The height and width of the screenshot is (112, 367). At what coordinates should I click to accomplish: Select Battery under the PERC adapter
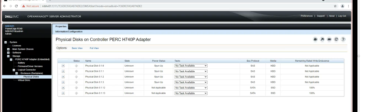click(x=21, y=63)
